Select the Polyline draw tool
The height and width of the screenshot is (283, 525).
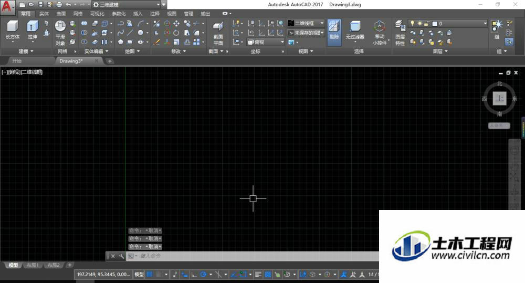[121, 24]
